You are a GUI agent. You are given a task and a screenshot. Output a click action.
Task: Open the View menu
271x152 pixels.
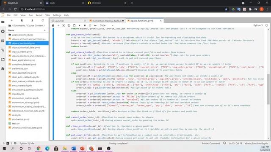coord(23,15)
